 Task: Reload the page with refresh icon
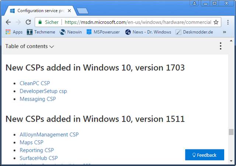tap(28, 22)
